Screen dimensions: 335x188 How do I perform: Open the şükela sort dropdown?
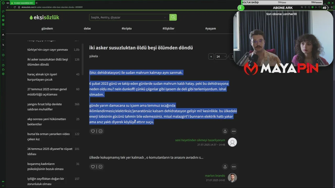[94, 56]
